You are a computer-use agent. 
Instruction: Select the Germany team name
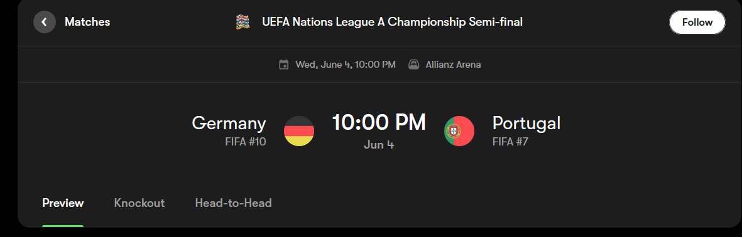[x=229, y=124]
